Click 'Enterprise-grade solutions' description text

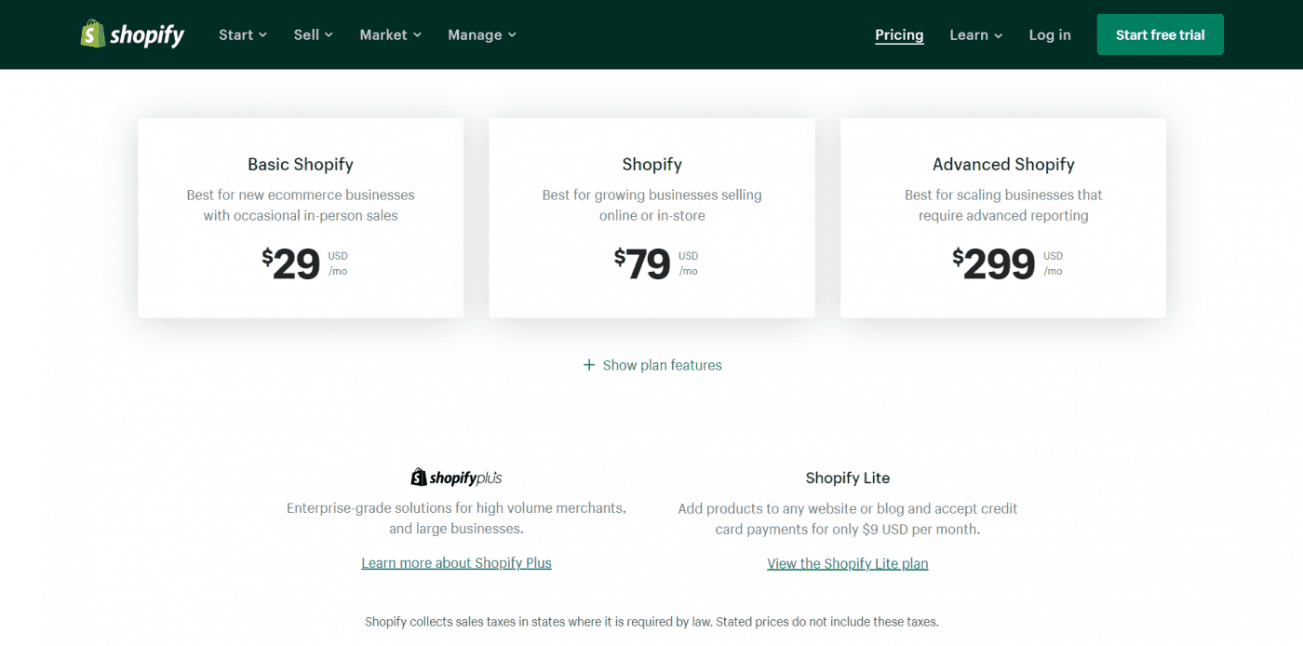coord(456,518)
